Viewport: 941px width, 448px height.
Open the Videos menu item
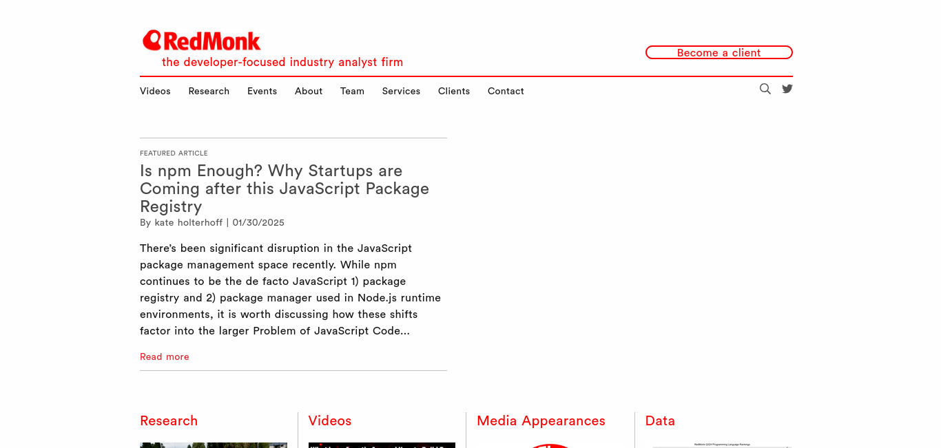tap(155, 91)
